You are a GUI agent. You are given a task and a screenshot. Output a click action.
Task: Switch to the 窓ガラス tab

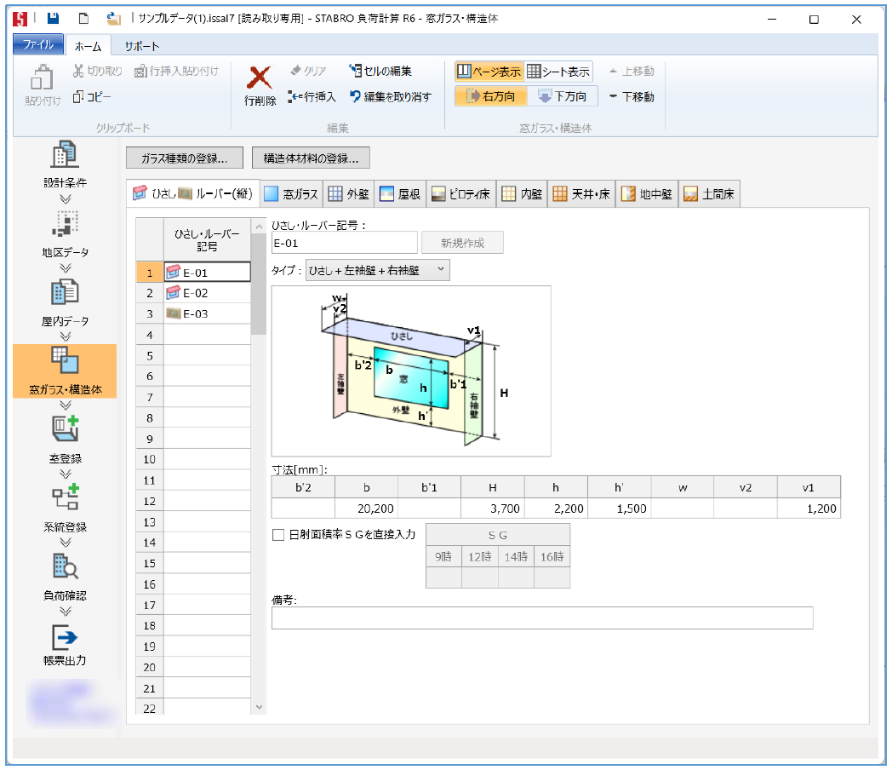click(291, 194)
